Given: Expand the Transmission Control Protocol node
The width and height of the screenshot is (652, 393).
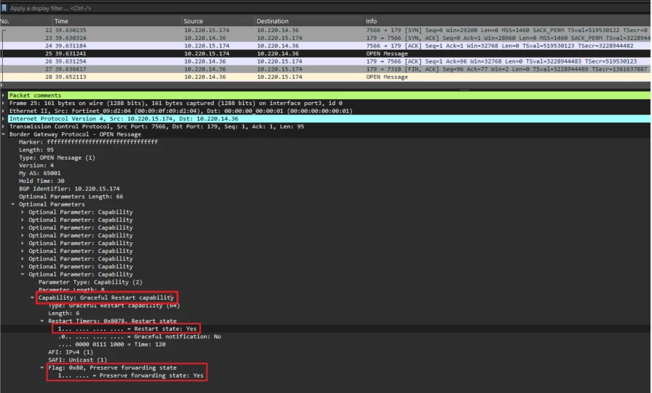Looking at the screenshot, I should (x=4, y=127).
